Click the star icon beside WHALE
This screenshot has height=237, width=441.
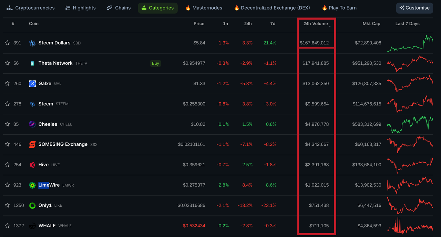[x=7, y=226]
